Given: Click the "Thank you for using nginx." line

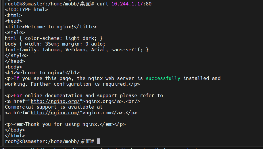Looking at the screenshot, I should tap(65, 124).
